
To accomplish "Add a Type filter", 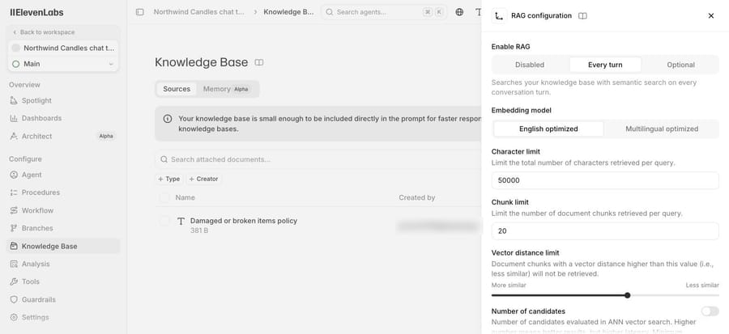I will click(x=168, y=179).
